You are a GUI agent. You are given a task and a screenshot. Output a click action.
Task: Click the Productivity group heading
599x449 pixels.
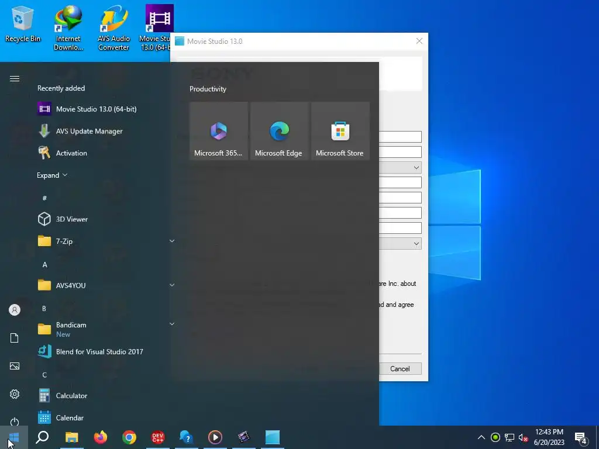tap(208, 89)
